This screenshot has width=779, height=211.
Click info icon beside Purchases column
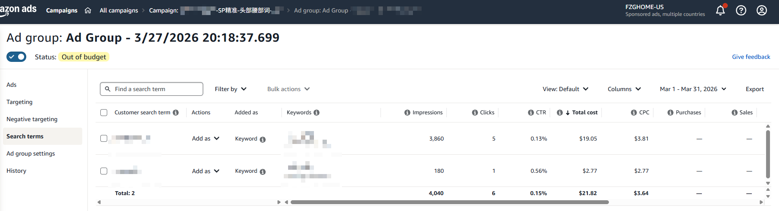coord(670,113)
